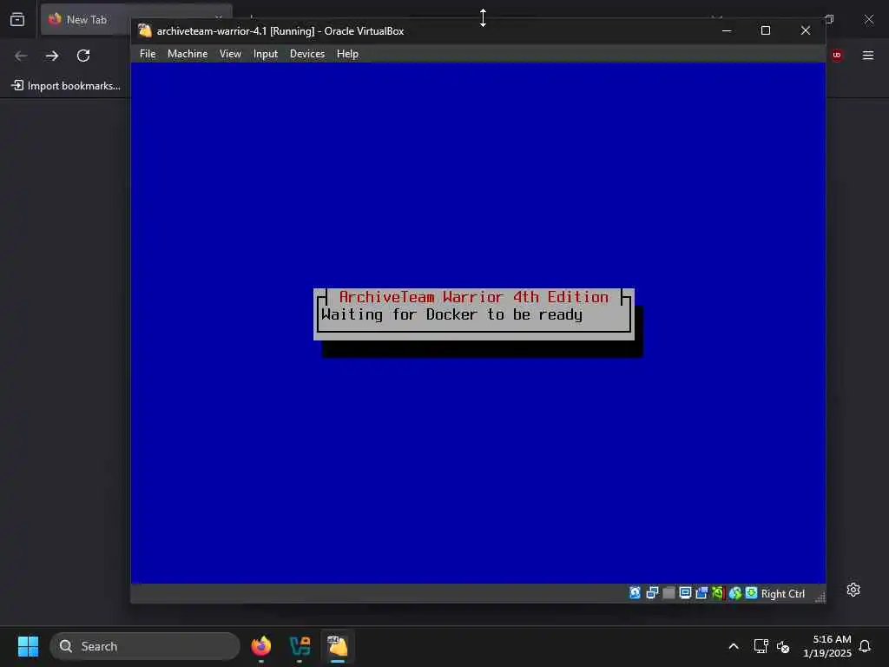889x667 pixels.
Task: Click the mouse integration status icon
Action: click(734, 593)
